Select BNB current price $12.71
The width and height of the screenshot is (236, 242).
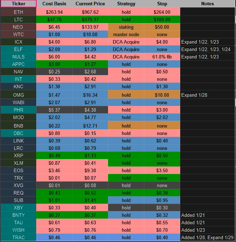click(90, 126)
